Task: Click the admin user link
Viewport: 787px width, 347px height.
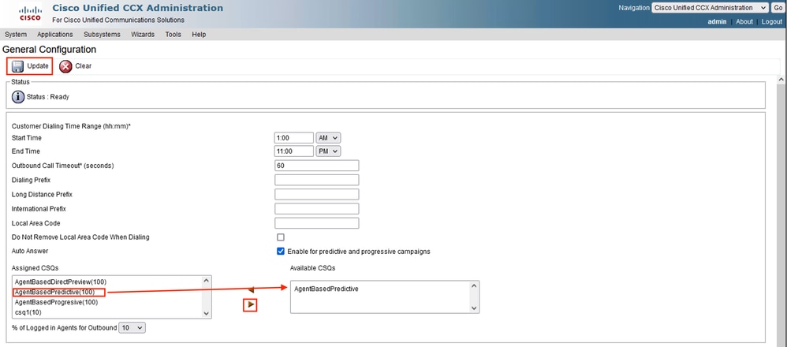Action: click(718, 21)
